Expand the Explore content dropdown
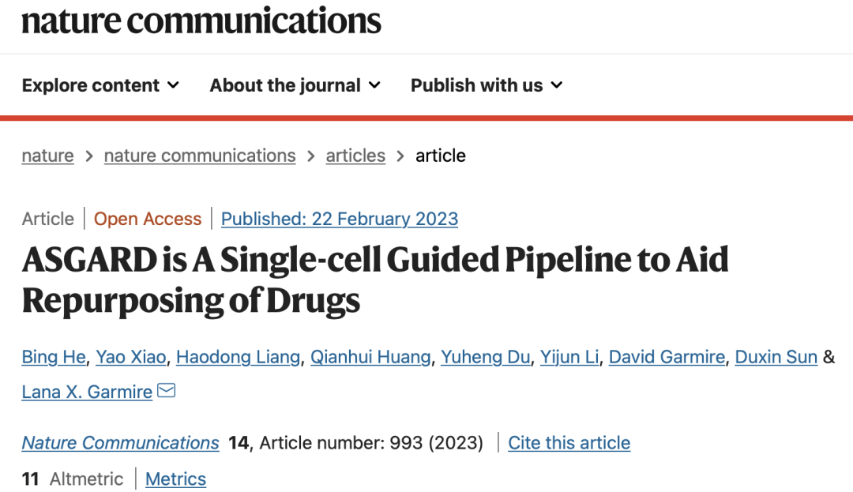This screenshot has width=853, height=492. (x=100, y=85)
